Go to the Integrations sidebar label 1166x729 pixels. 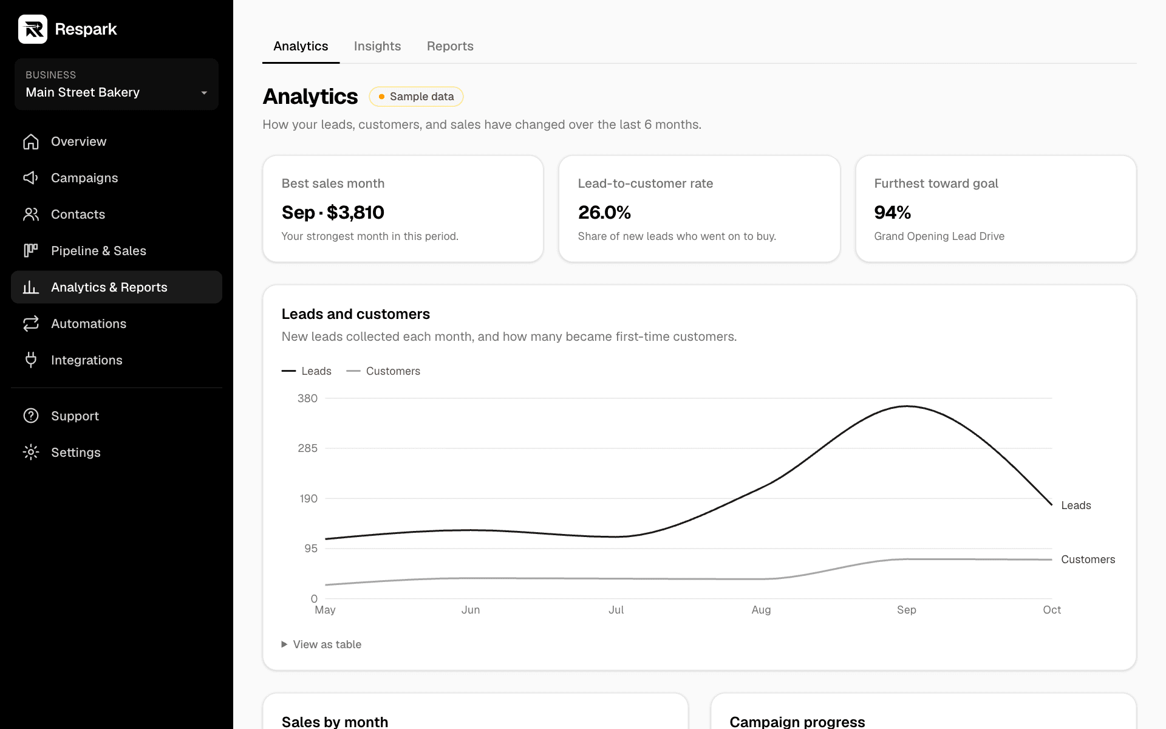coord(87,360)
